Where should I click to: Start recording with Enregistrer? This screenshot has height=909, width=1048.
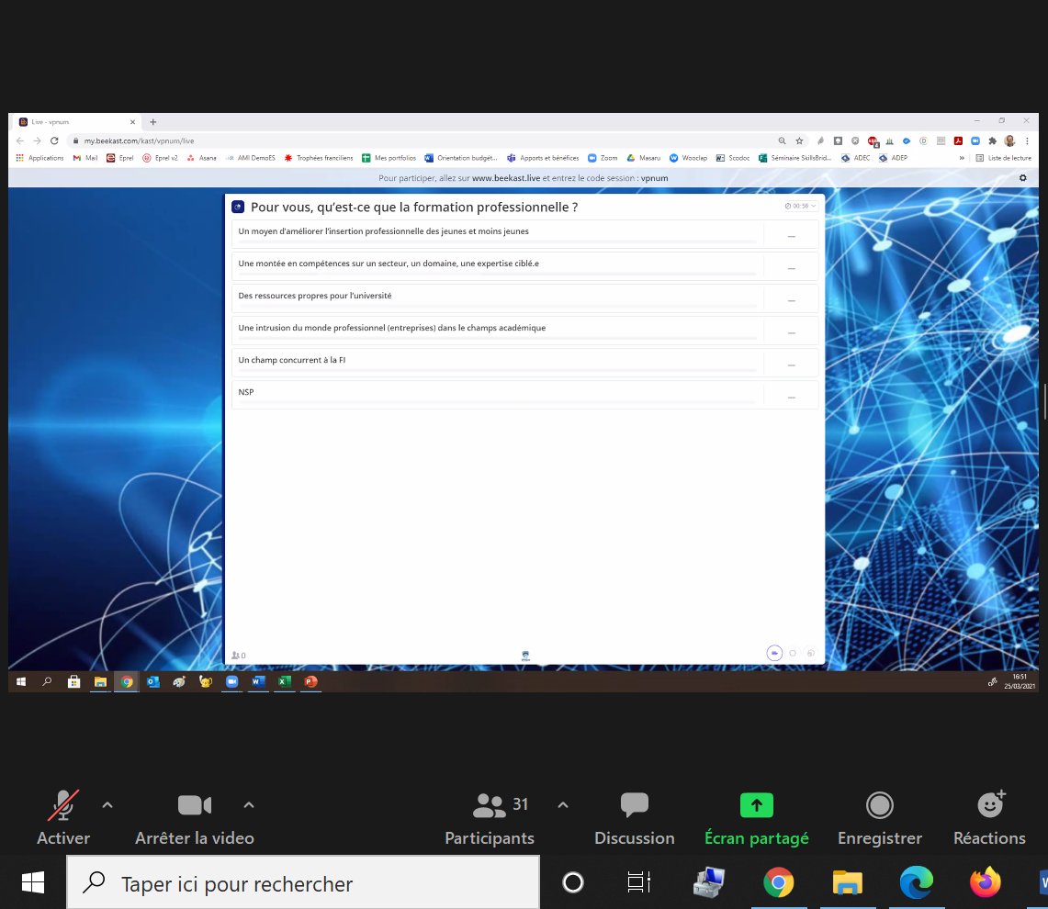coord(880,817)
